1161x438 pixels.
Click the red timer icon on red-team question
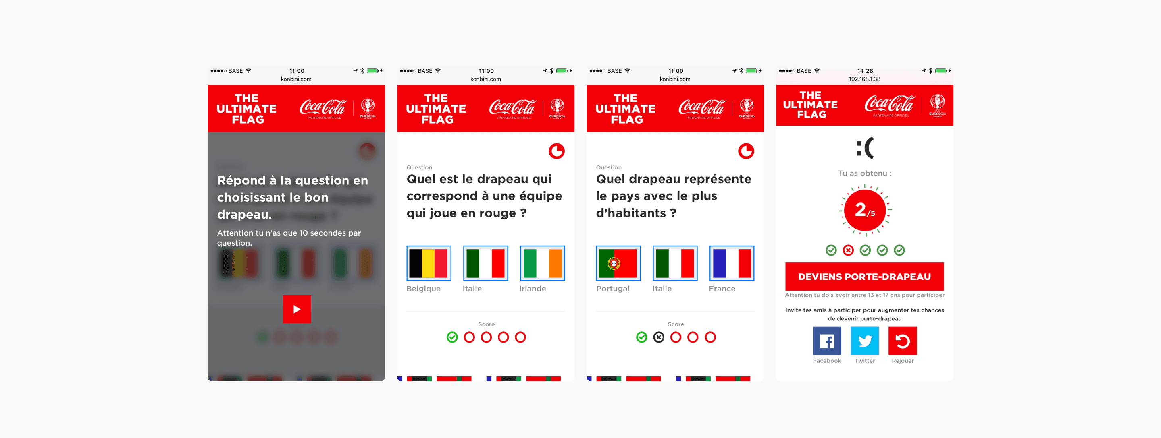pyautogui.click(x=557, y=151)
